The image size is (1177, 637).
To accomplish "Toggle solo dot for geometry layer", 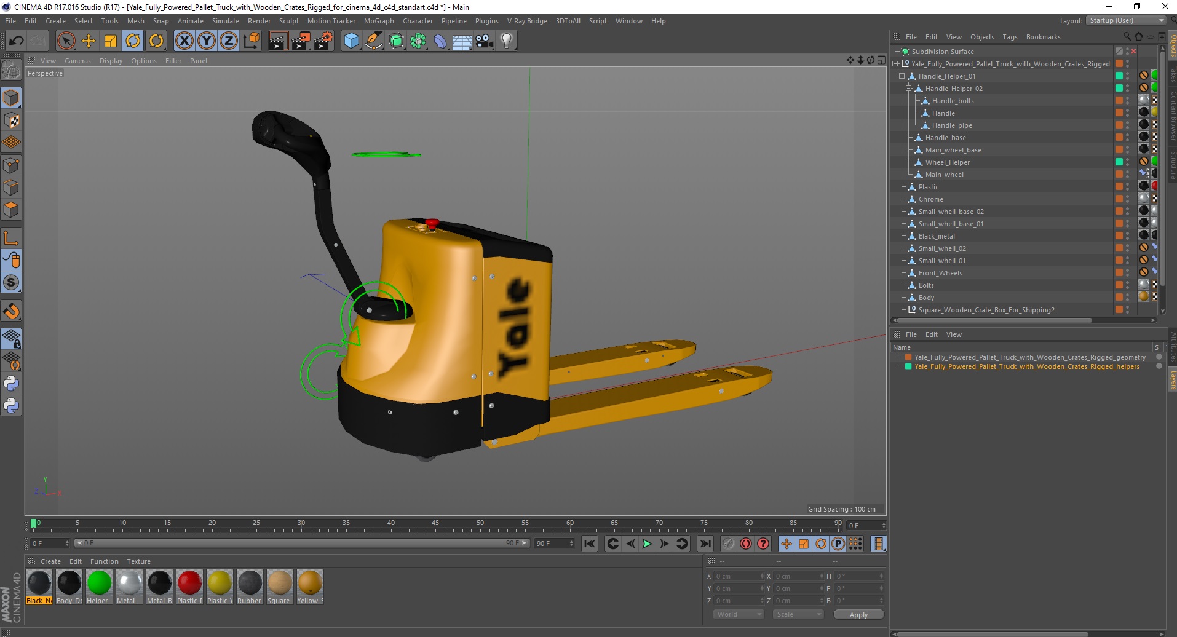I will click(1159, 357).
